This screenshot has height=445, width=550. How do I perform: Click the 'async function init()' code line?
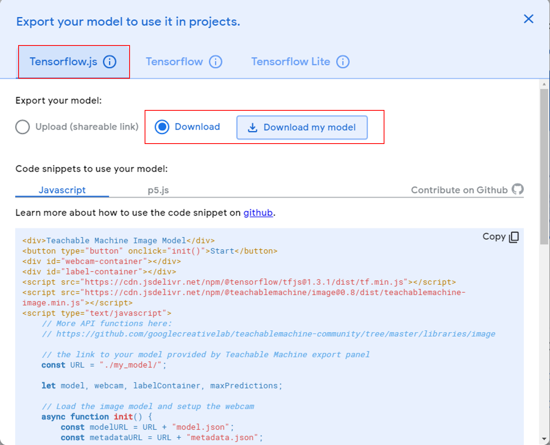[97, 417]
